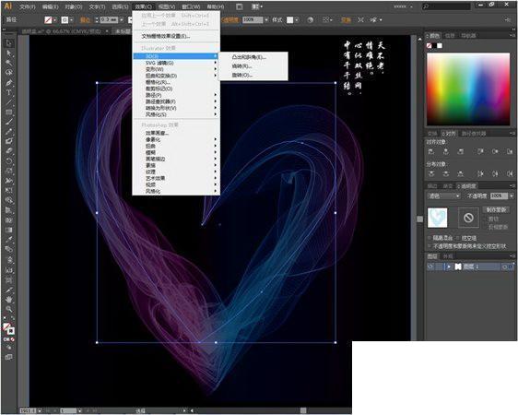Viewport: 518px width, 415px height.
Task: Select the Artboard tool
Action: (x=8, y=280)
